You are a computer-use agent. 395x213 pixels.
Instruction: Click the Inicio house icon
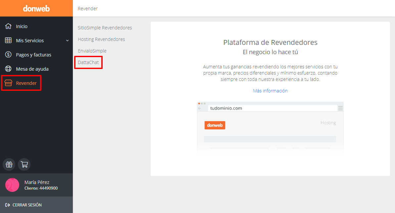[8, 26]
